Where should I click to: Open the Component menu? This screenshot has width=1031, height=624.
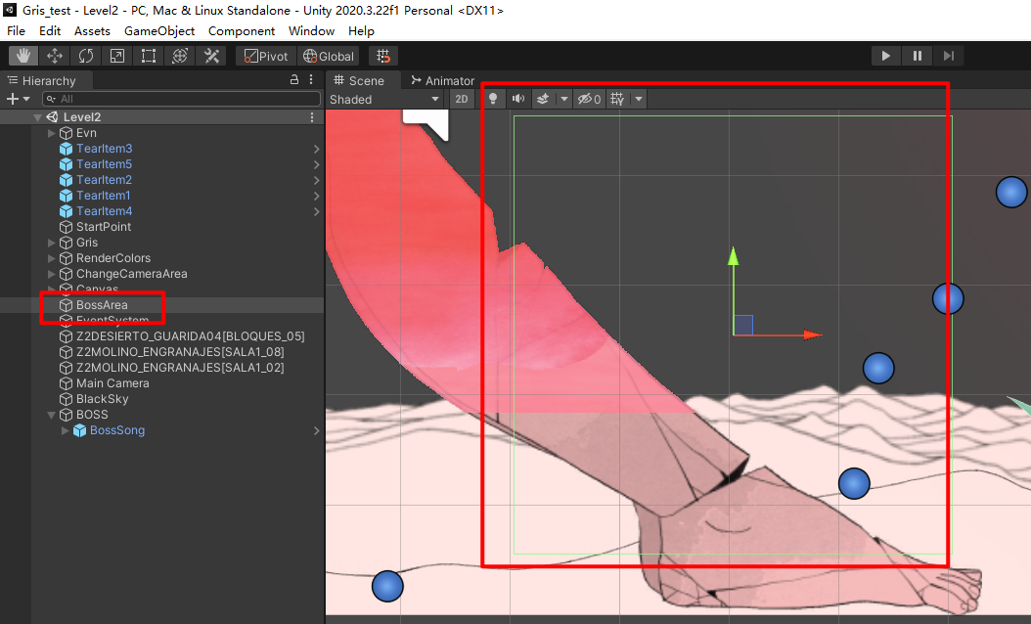[242, 31]
